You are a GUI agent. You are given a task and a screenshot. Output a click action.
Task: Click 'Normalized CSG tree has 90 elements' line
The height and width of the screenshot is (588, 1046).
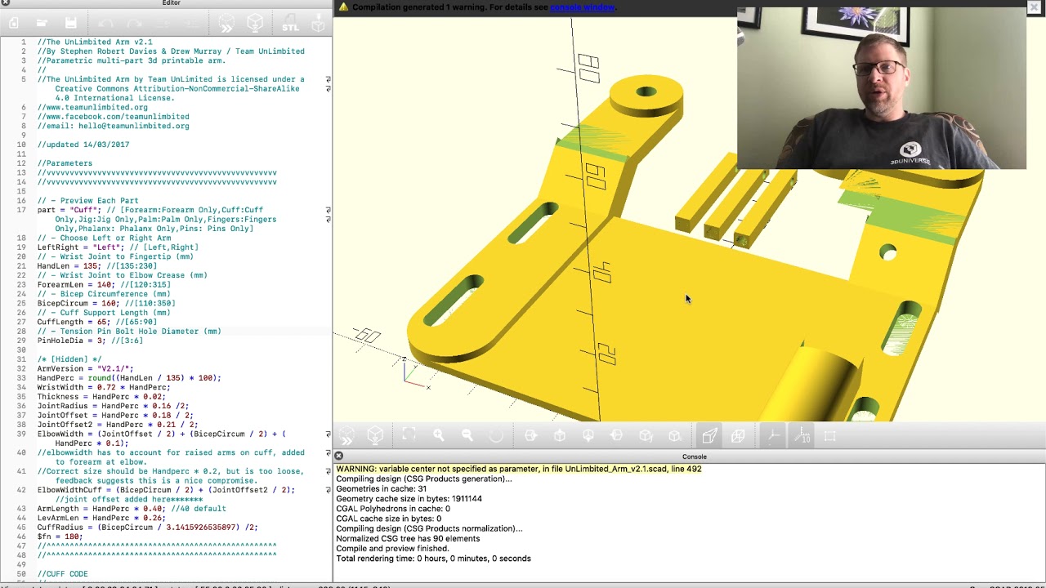[408, 538]
